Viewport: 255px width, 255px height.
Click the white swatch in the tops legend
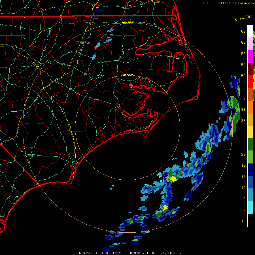click(250, 31)
